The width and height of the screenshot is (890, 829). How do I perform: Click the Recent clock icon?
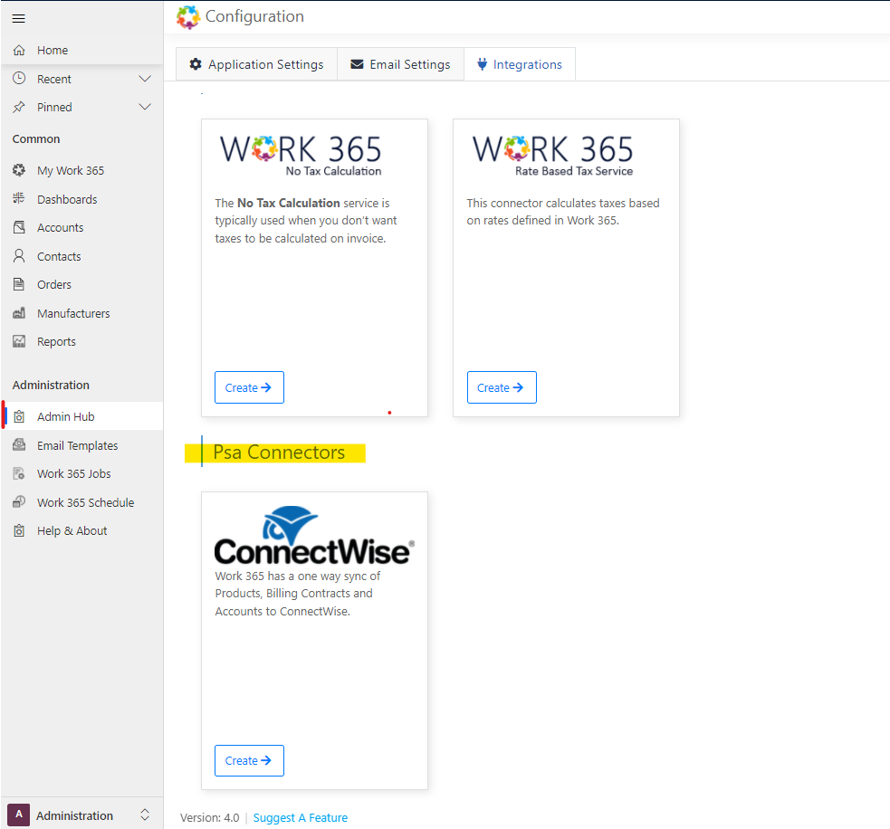(x=19, y=79)
